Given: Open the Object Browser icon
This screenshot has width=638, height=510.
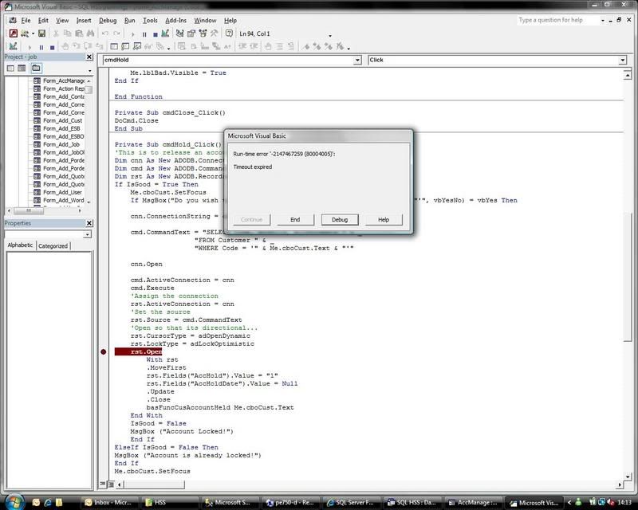Looking at the screenshot, I should pos(203,33).
